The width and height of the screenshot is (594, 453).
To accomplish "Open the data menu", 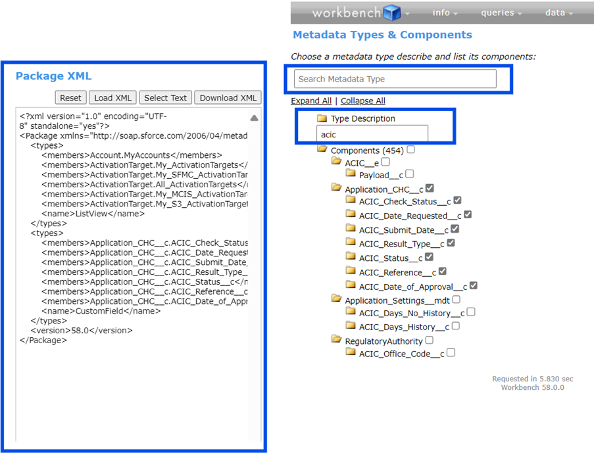I will (558, 13).
